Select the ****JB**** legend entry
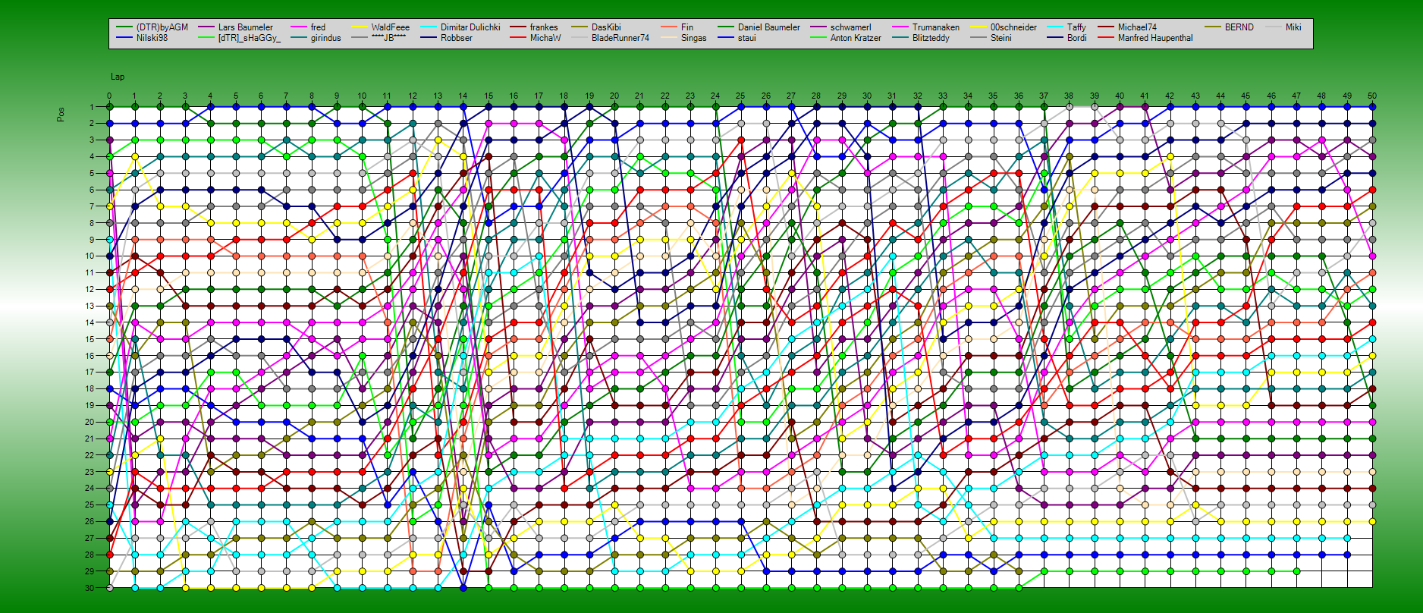Screen dimensions: 1423x613 tap(389, 38)
